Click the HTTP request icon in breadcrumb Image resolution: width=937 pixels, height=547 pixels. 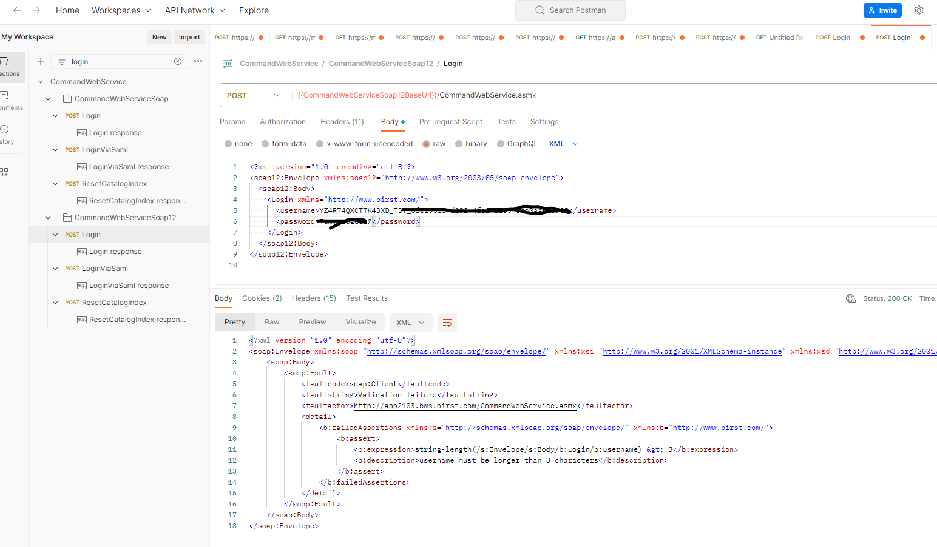click(228, 64)
